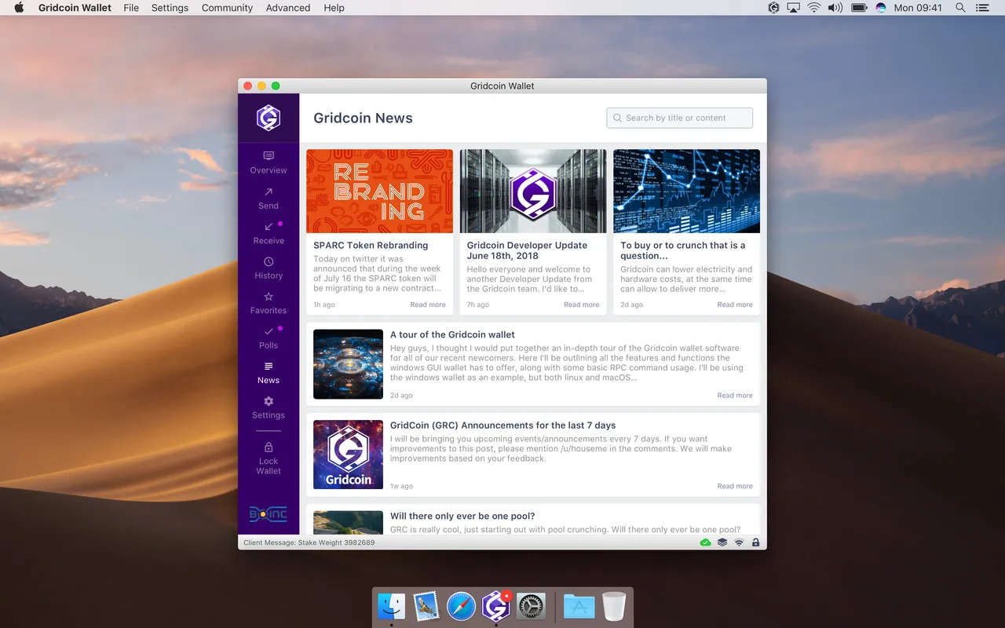The image size is (1005, 628).
Task: Open the REBRANDING orange card image
Action: [379, 191]
